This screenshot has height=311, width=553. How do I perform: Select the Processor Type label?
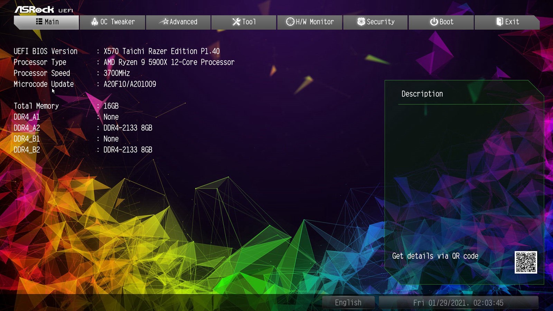coord(40,62)
